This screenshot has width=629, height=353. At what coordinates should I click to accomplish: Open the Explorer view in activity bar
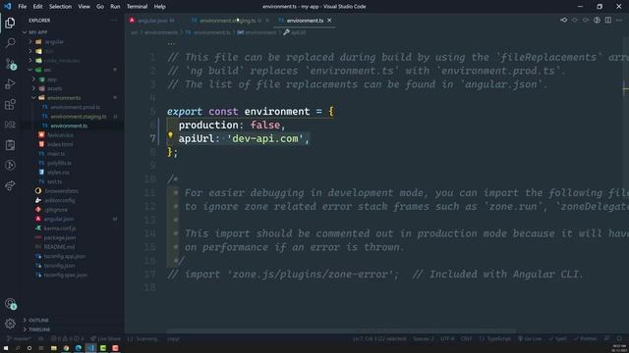tap(10, 23)
